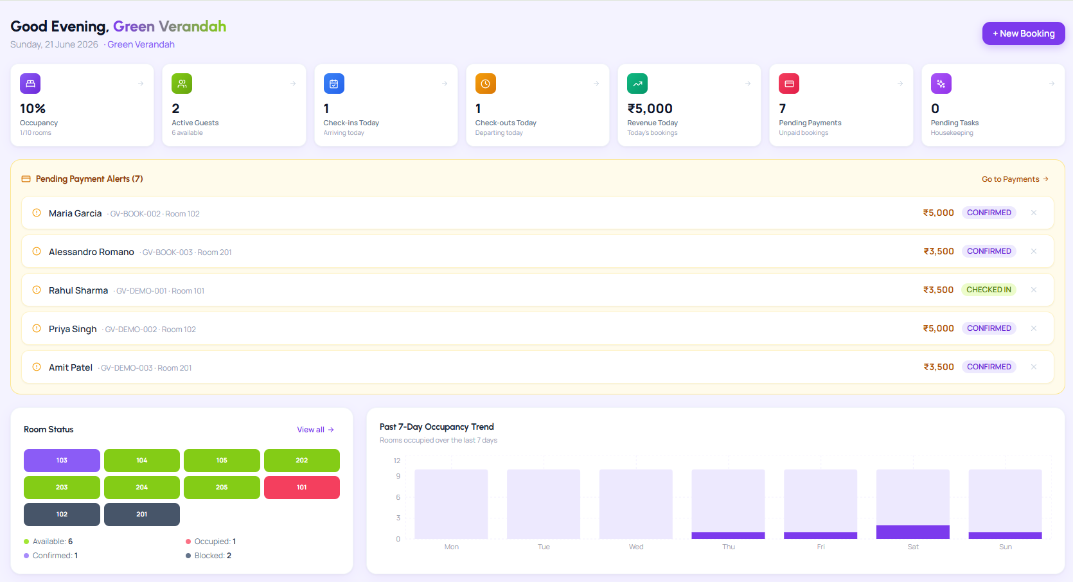Screen dimensions: 1073x582
Task: Select room 204 tile
Action: point(142,488)
